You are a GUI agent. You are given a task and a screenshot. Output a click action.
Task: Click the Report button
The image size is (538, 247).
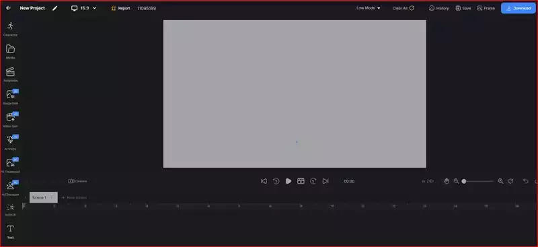[x=120, y=8]
